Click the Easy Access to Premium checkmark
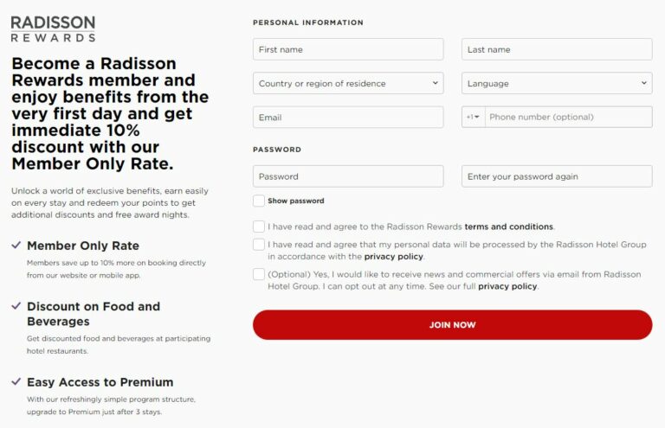 [16, 381]
